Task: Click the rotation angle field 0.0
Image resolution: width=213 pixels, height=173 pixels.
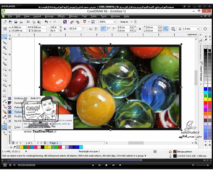Action: point(77,29)
